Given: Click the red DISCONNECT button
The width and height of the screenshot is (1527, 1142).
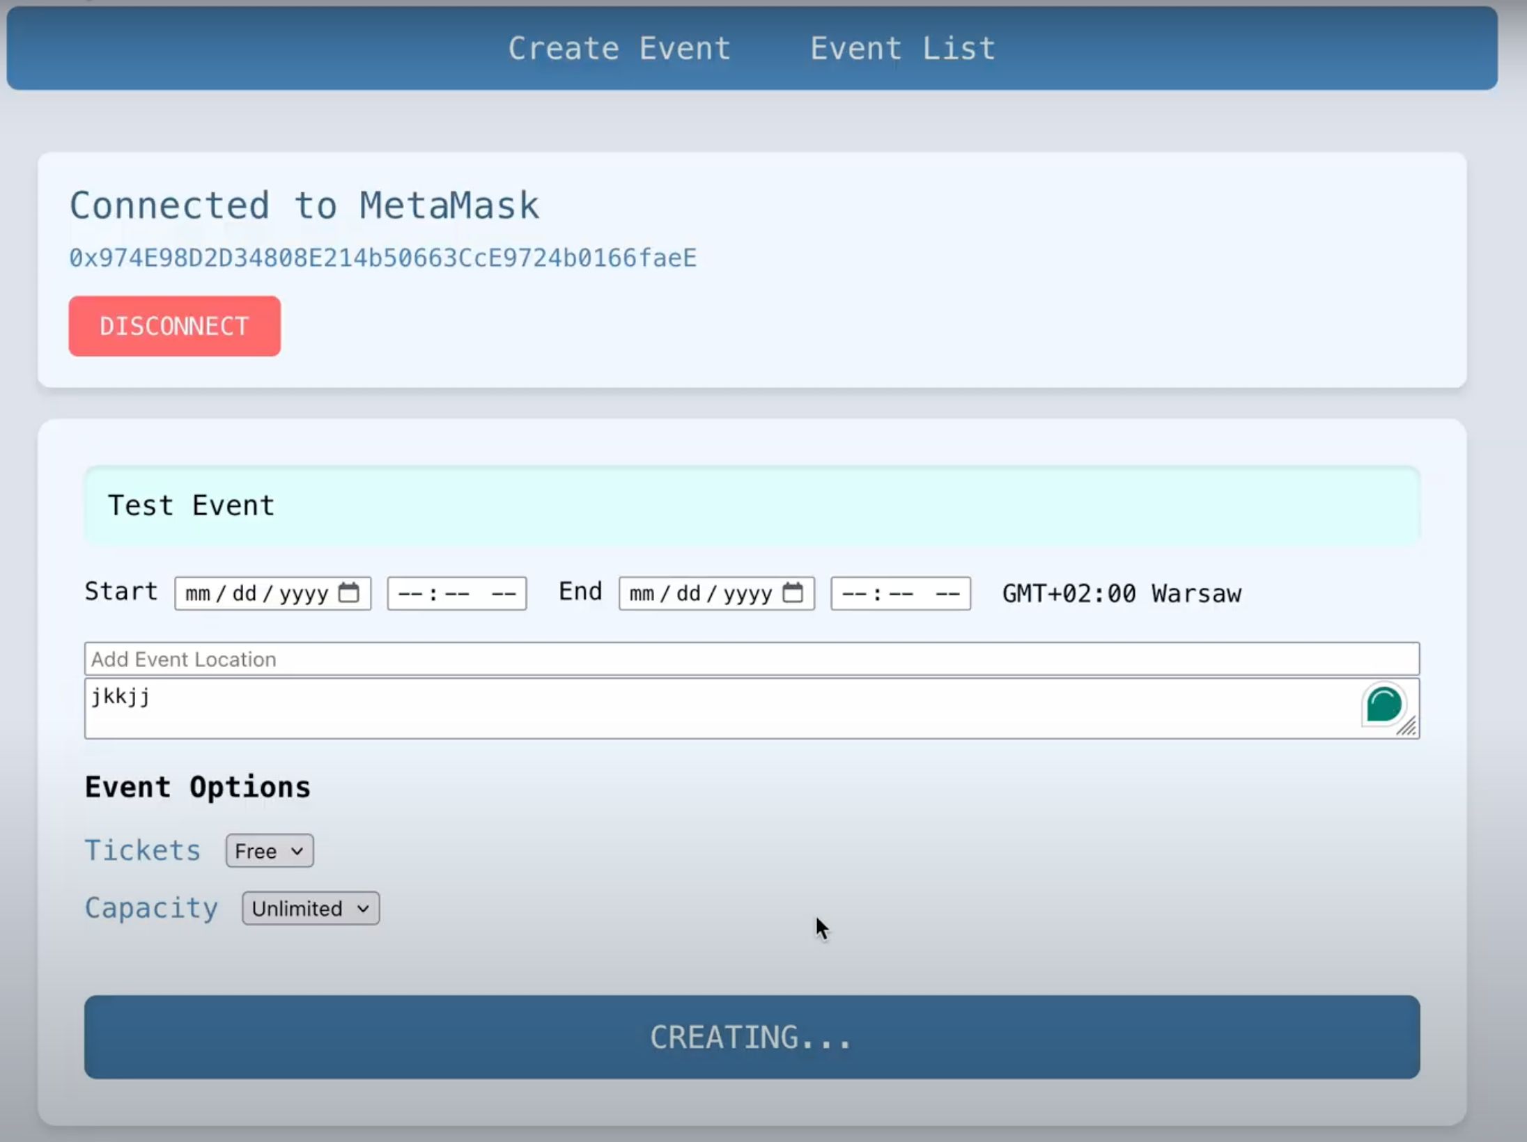Looking at the screenshot, I should [174, 326].
